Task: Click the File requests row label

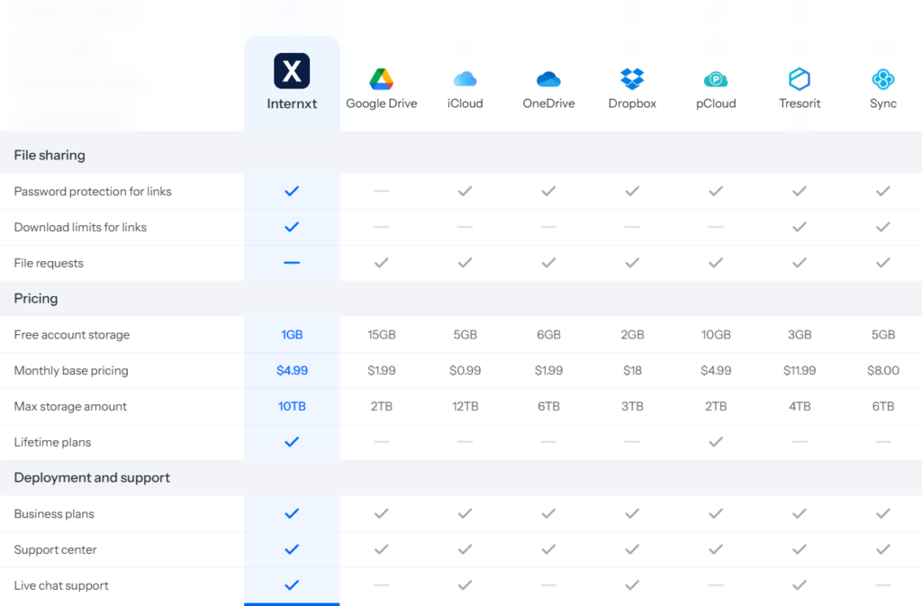Action: click(49, 263)
